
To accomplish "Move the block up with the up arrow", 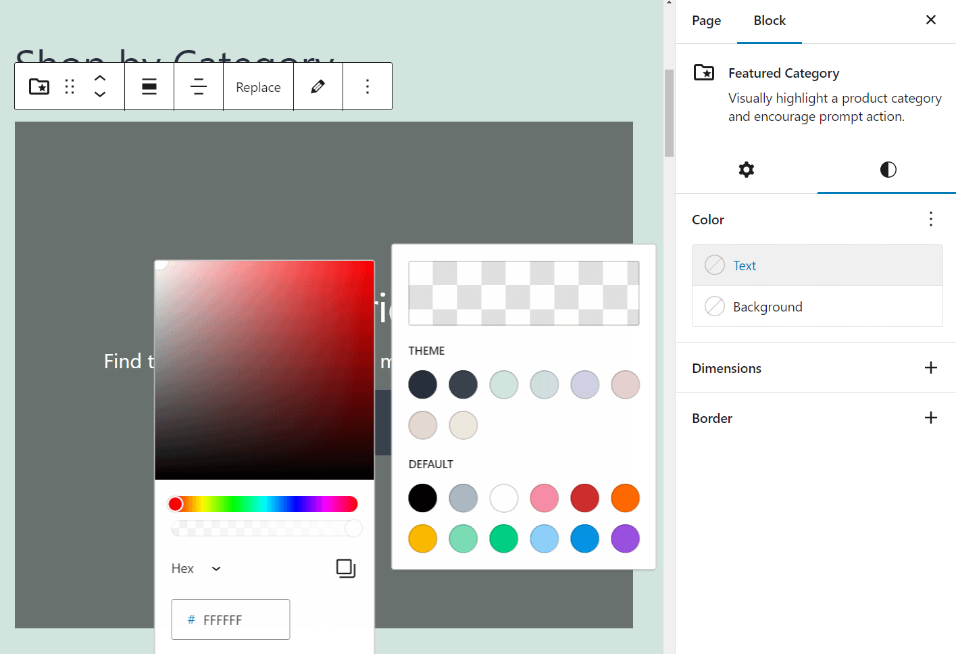I will pyautogui.click(x=100, y=79).
